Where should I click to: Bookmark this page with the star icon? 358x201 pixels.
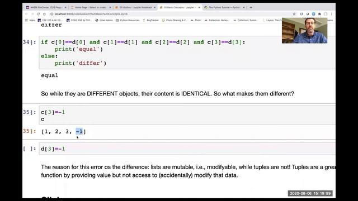click(x=294, y=14)
